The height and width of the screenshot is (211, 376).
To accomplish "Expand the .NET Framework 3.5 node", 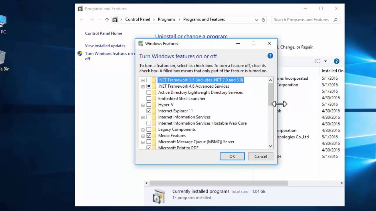I will tap(143, 80).
